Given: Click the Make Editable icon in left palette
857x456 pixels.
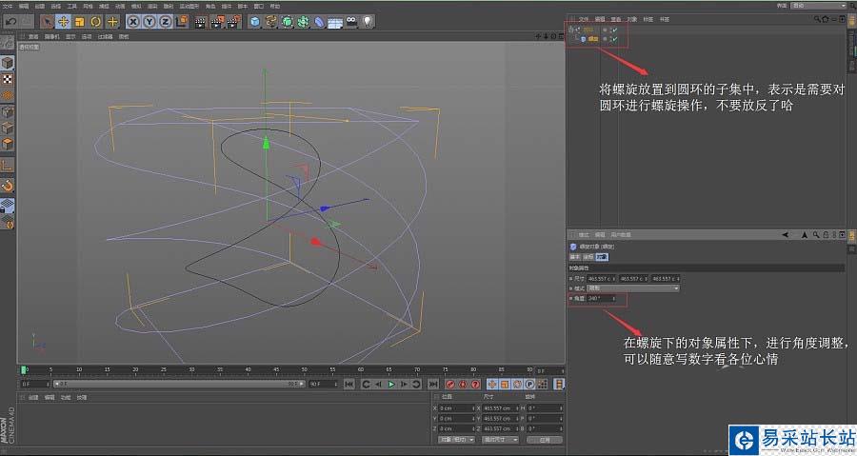Looking at the screenshot, I should [7, 43].
